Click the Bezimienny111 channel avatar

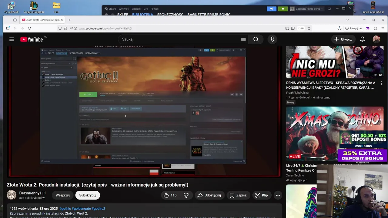click(12, 195)
